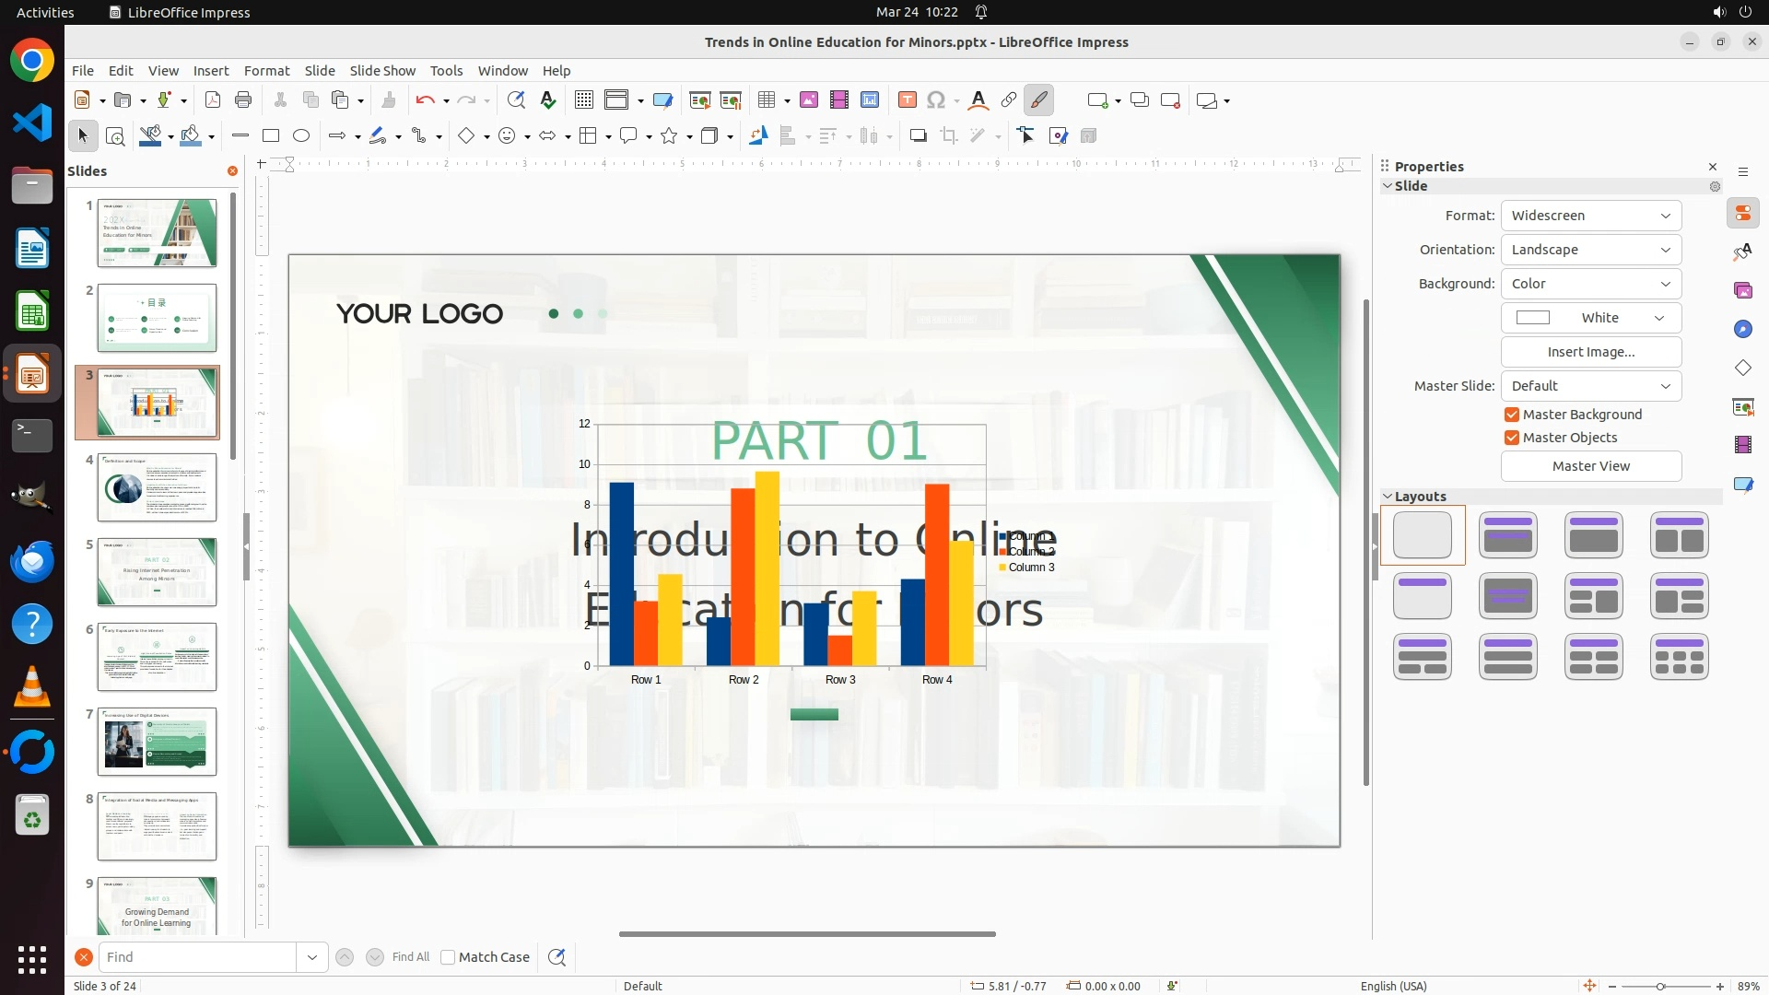This screenshot has width=1769, height=995.
Task: Open the Format dropdown showing Widescreen
Action: coord(1591,216)
